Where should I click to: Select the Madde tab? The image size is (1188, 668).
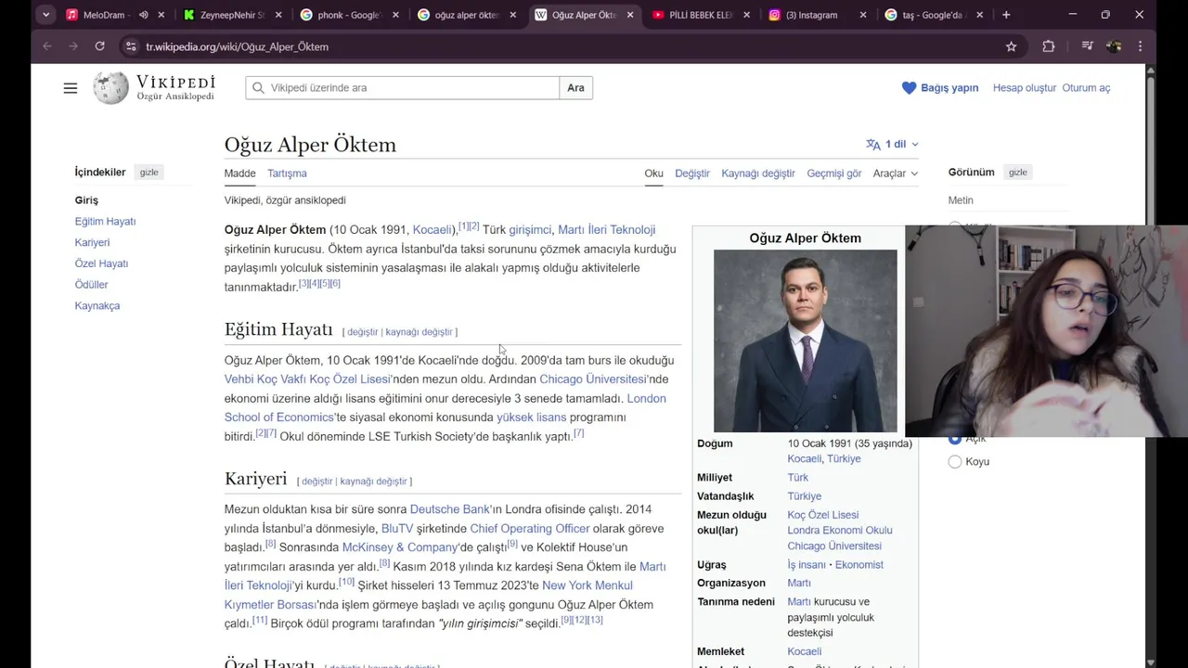click(x=239, y=173)
